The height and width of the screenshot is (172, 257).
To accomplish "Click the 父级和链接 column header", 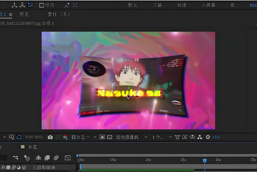I will [44, 167].
